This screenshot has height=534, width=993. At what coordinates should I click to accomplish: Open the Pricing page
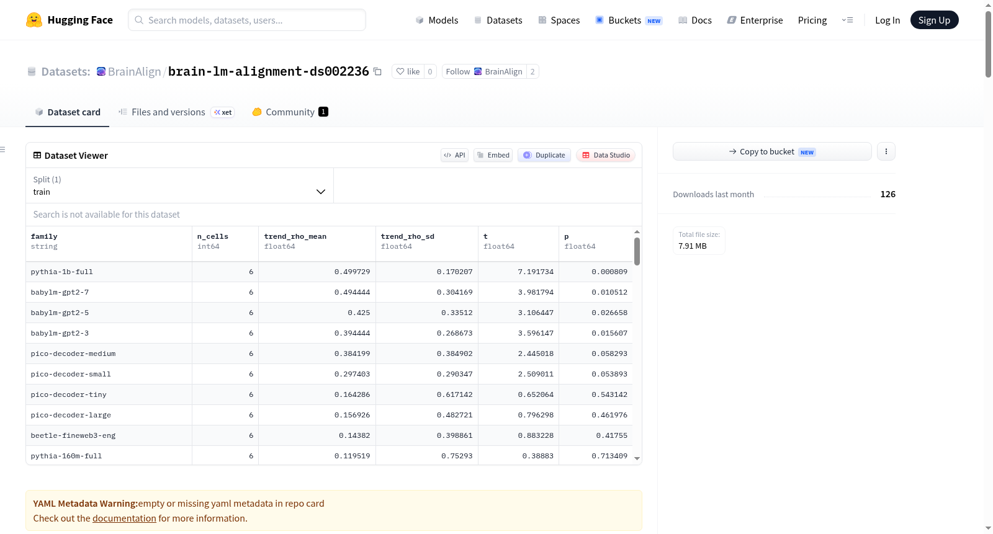[x=812, y=20]
